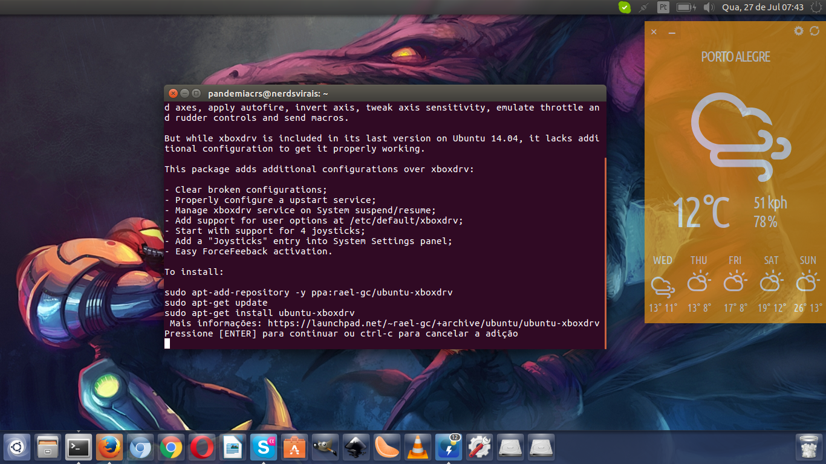Refresh the Porto Alegre weather forecast

pos(815,31)
